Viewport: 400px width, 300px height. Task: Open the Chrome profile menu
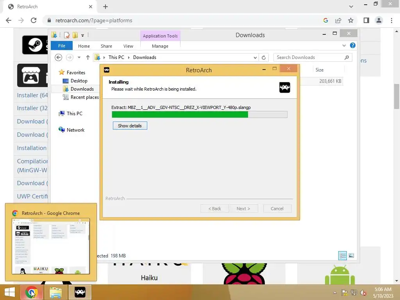tap(379, 20)
